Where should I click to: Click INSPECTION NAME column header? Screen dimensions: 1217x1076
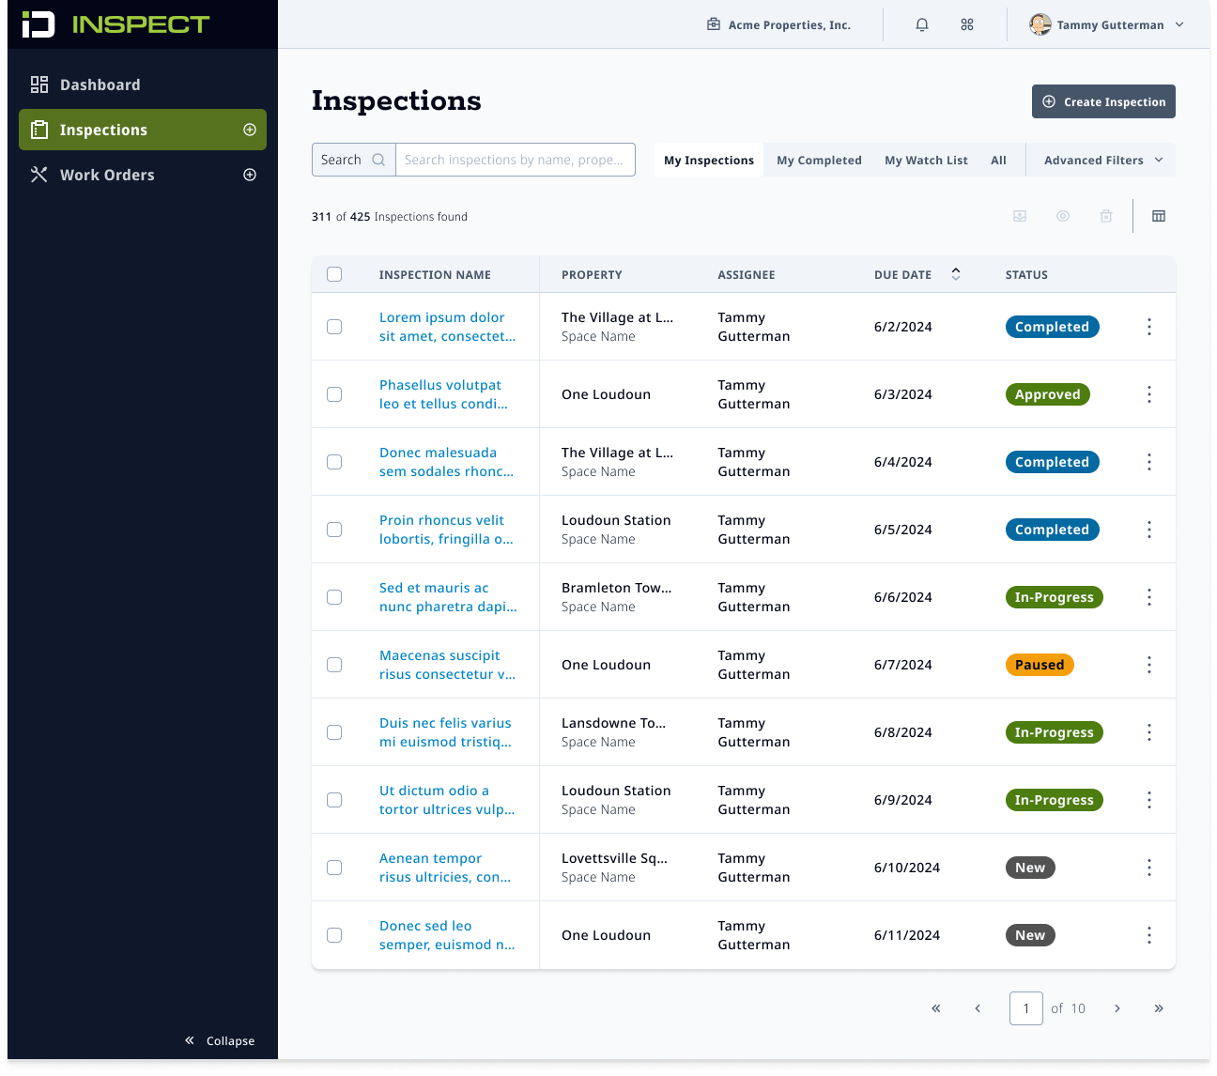click(435, 274)
